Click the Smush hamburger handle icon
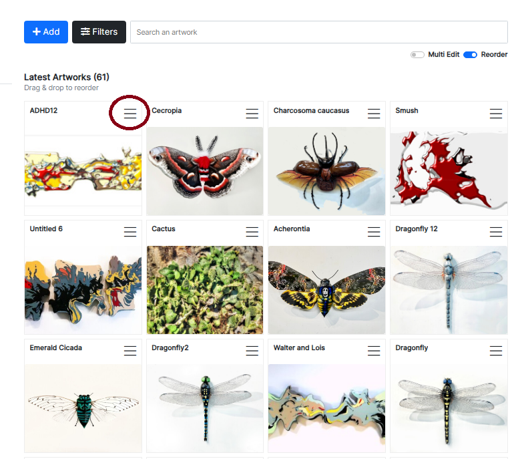The width and height of the screenshot is (516, 459). [495, 114]
